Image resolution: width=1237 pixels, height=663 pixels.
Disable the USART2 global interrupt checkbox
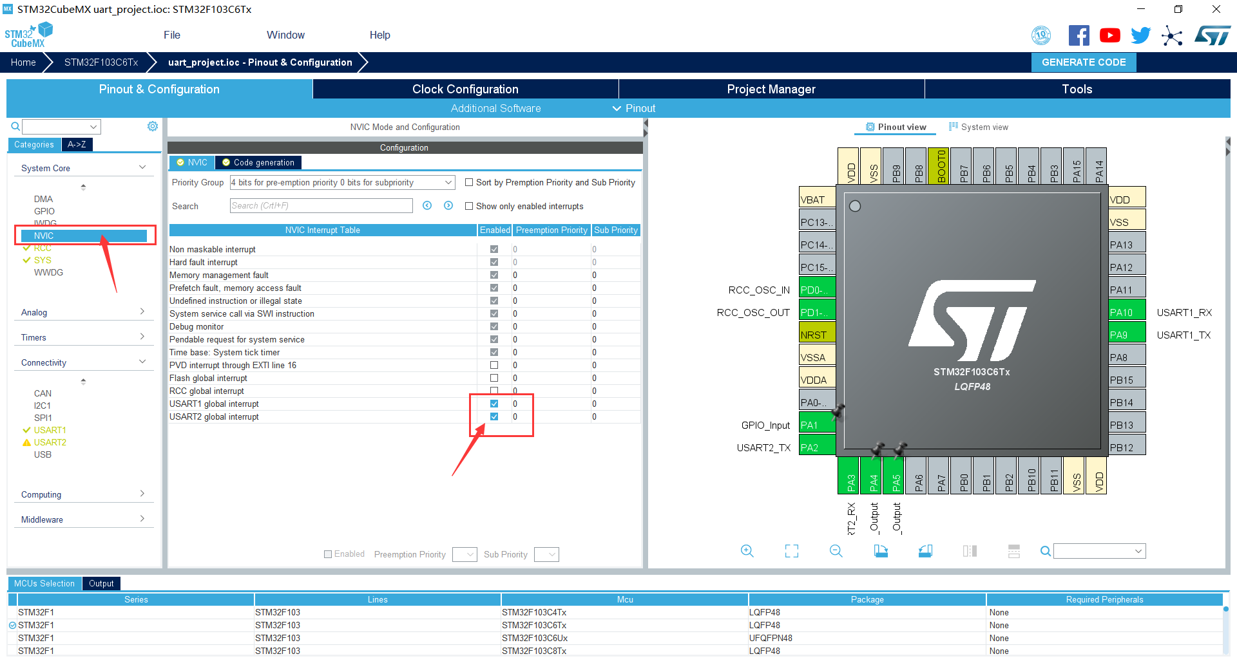coord(494,416)
